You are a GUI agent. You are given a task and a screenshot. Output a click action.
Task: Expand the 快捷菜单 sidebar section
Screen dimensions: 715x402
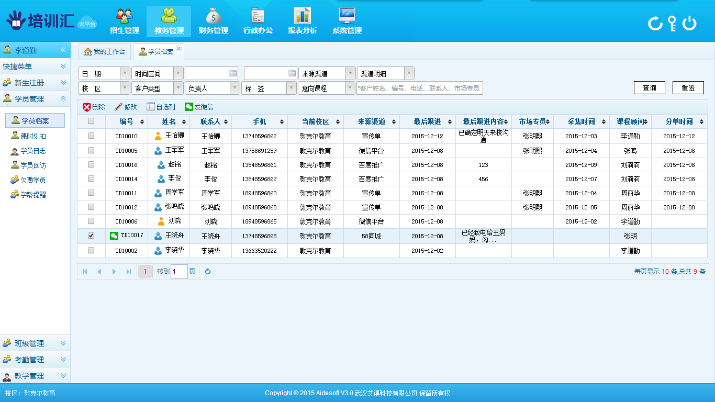[35, 66]
